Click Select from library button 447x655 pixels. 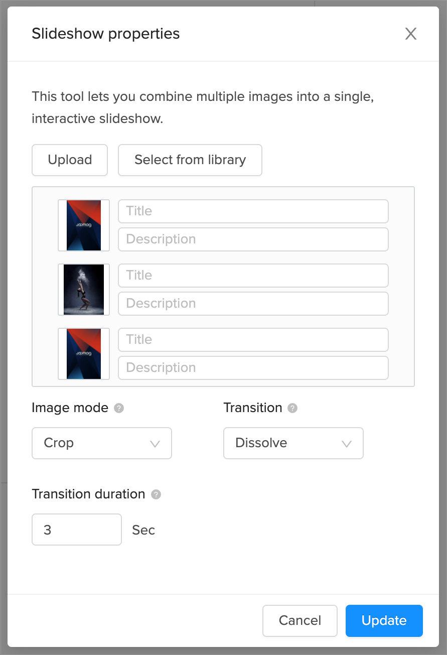(190, 160)
